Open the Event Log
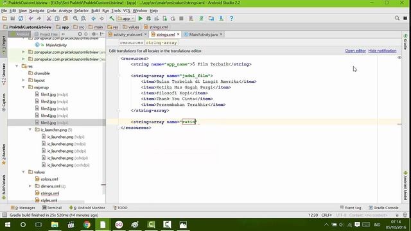The width and height of the screenshot is (411, 231). 351,208
